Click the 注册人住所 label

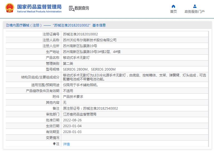click(x=51, y=46)
